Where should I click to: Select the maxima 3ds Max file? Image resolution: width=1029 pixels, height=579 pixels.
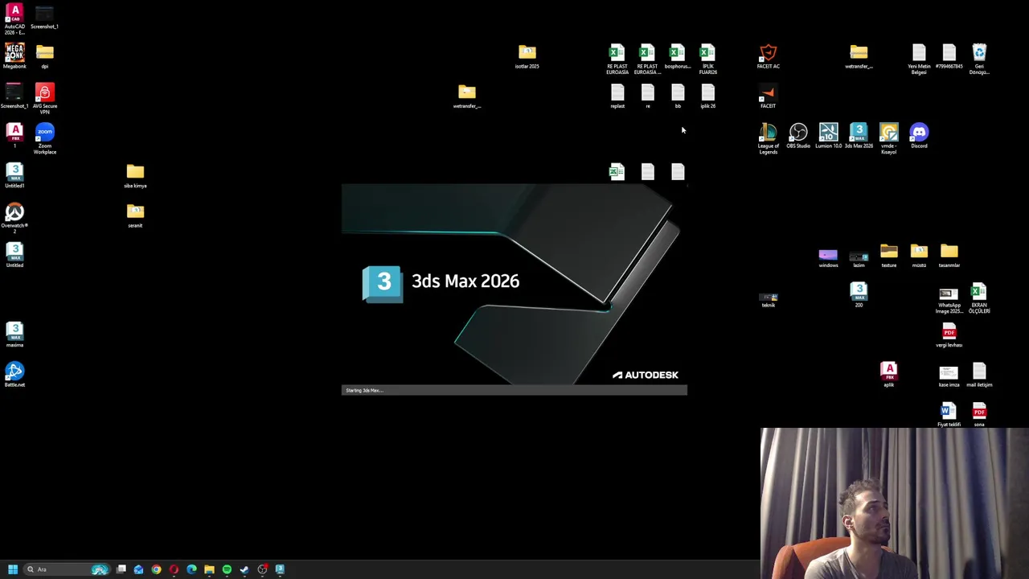point(14,335)
